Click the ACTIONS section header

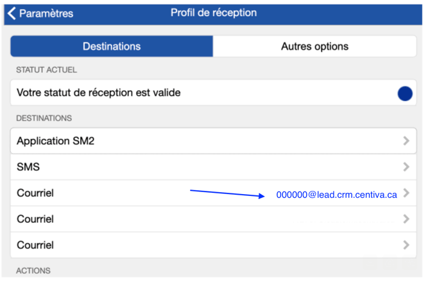coord(33,271)
